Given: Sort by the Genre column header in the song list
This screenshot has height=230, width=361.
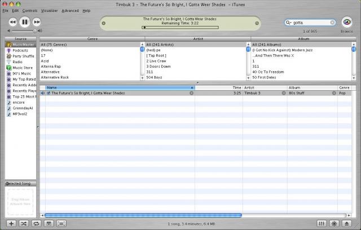Looking at the screenshot, I should pyautogui.click(x=345, y=87).
